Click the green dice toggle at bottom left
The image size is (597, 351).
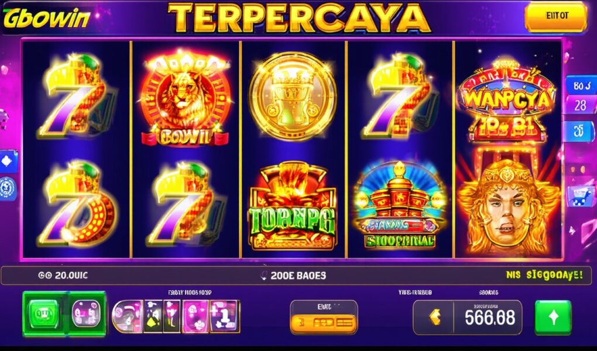click(x=44, y=314)
